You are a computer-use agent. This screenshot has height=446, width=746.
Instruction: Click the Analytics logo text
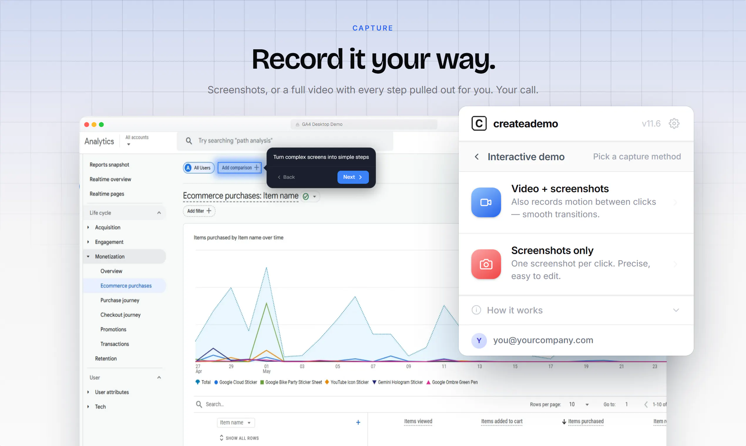pyautogui.click(x=99, y=141)
